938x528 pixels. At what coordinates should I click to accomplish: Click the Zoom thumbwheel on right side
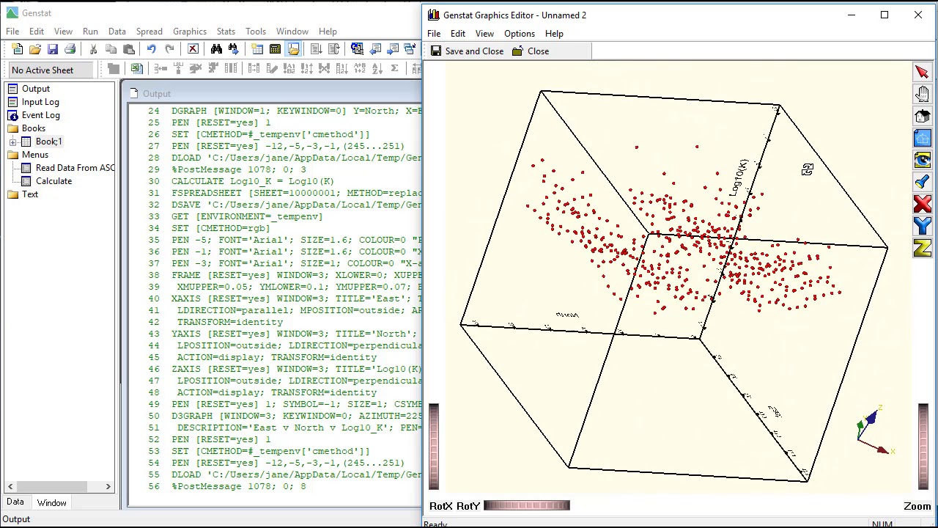coord(923,447)
